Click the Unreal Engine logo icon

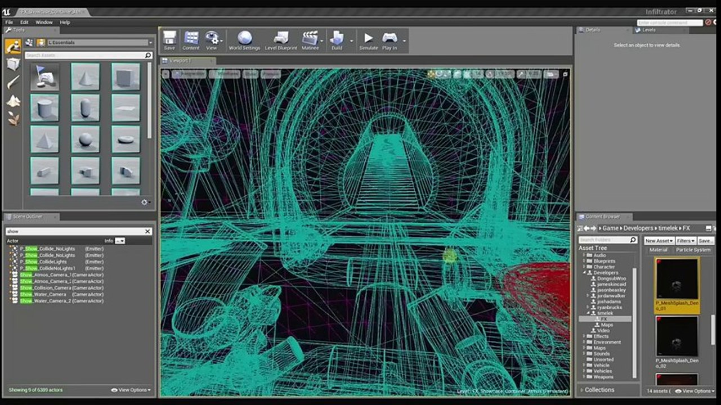click(x=6, y=12)
